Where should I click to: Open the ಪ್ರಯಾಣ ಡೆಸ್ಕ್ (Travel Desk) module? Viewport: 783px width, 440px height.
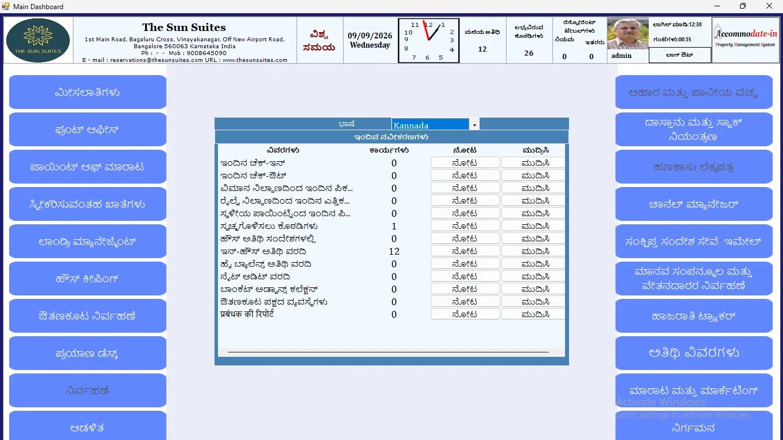pyautogui.click(x=88, y=353)
